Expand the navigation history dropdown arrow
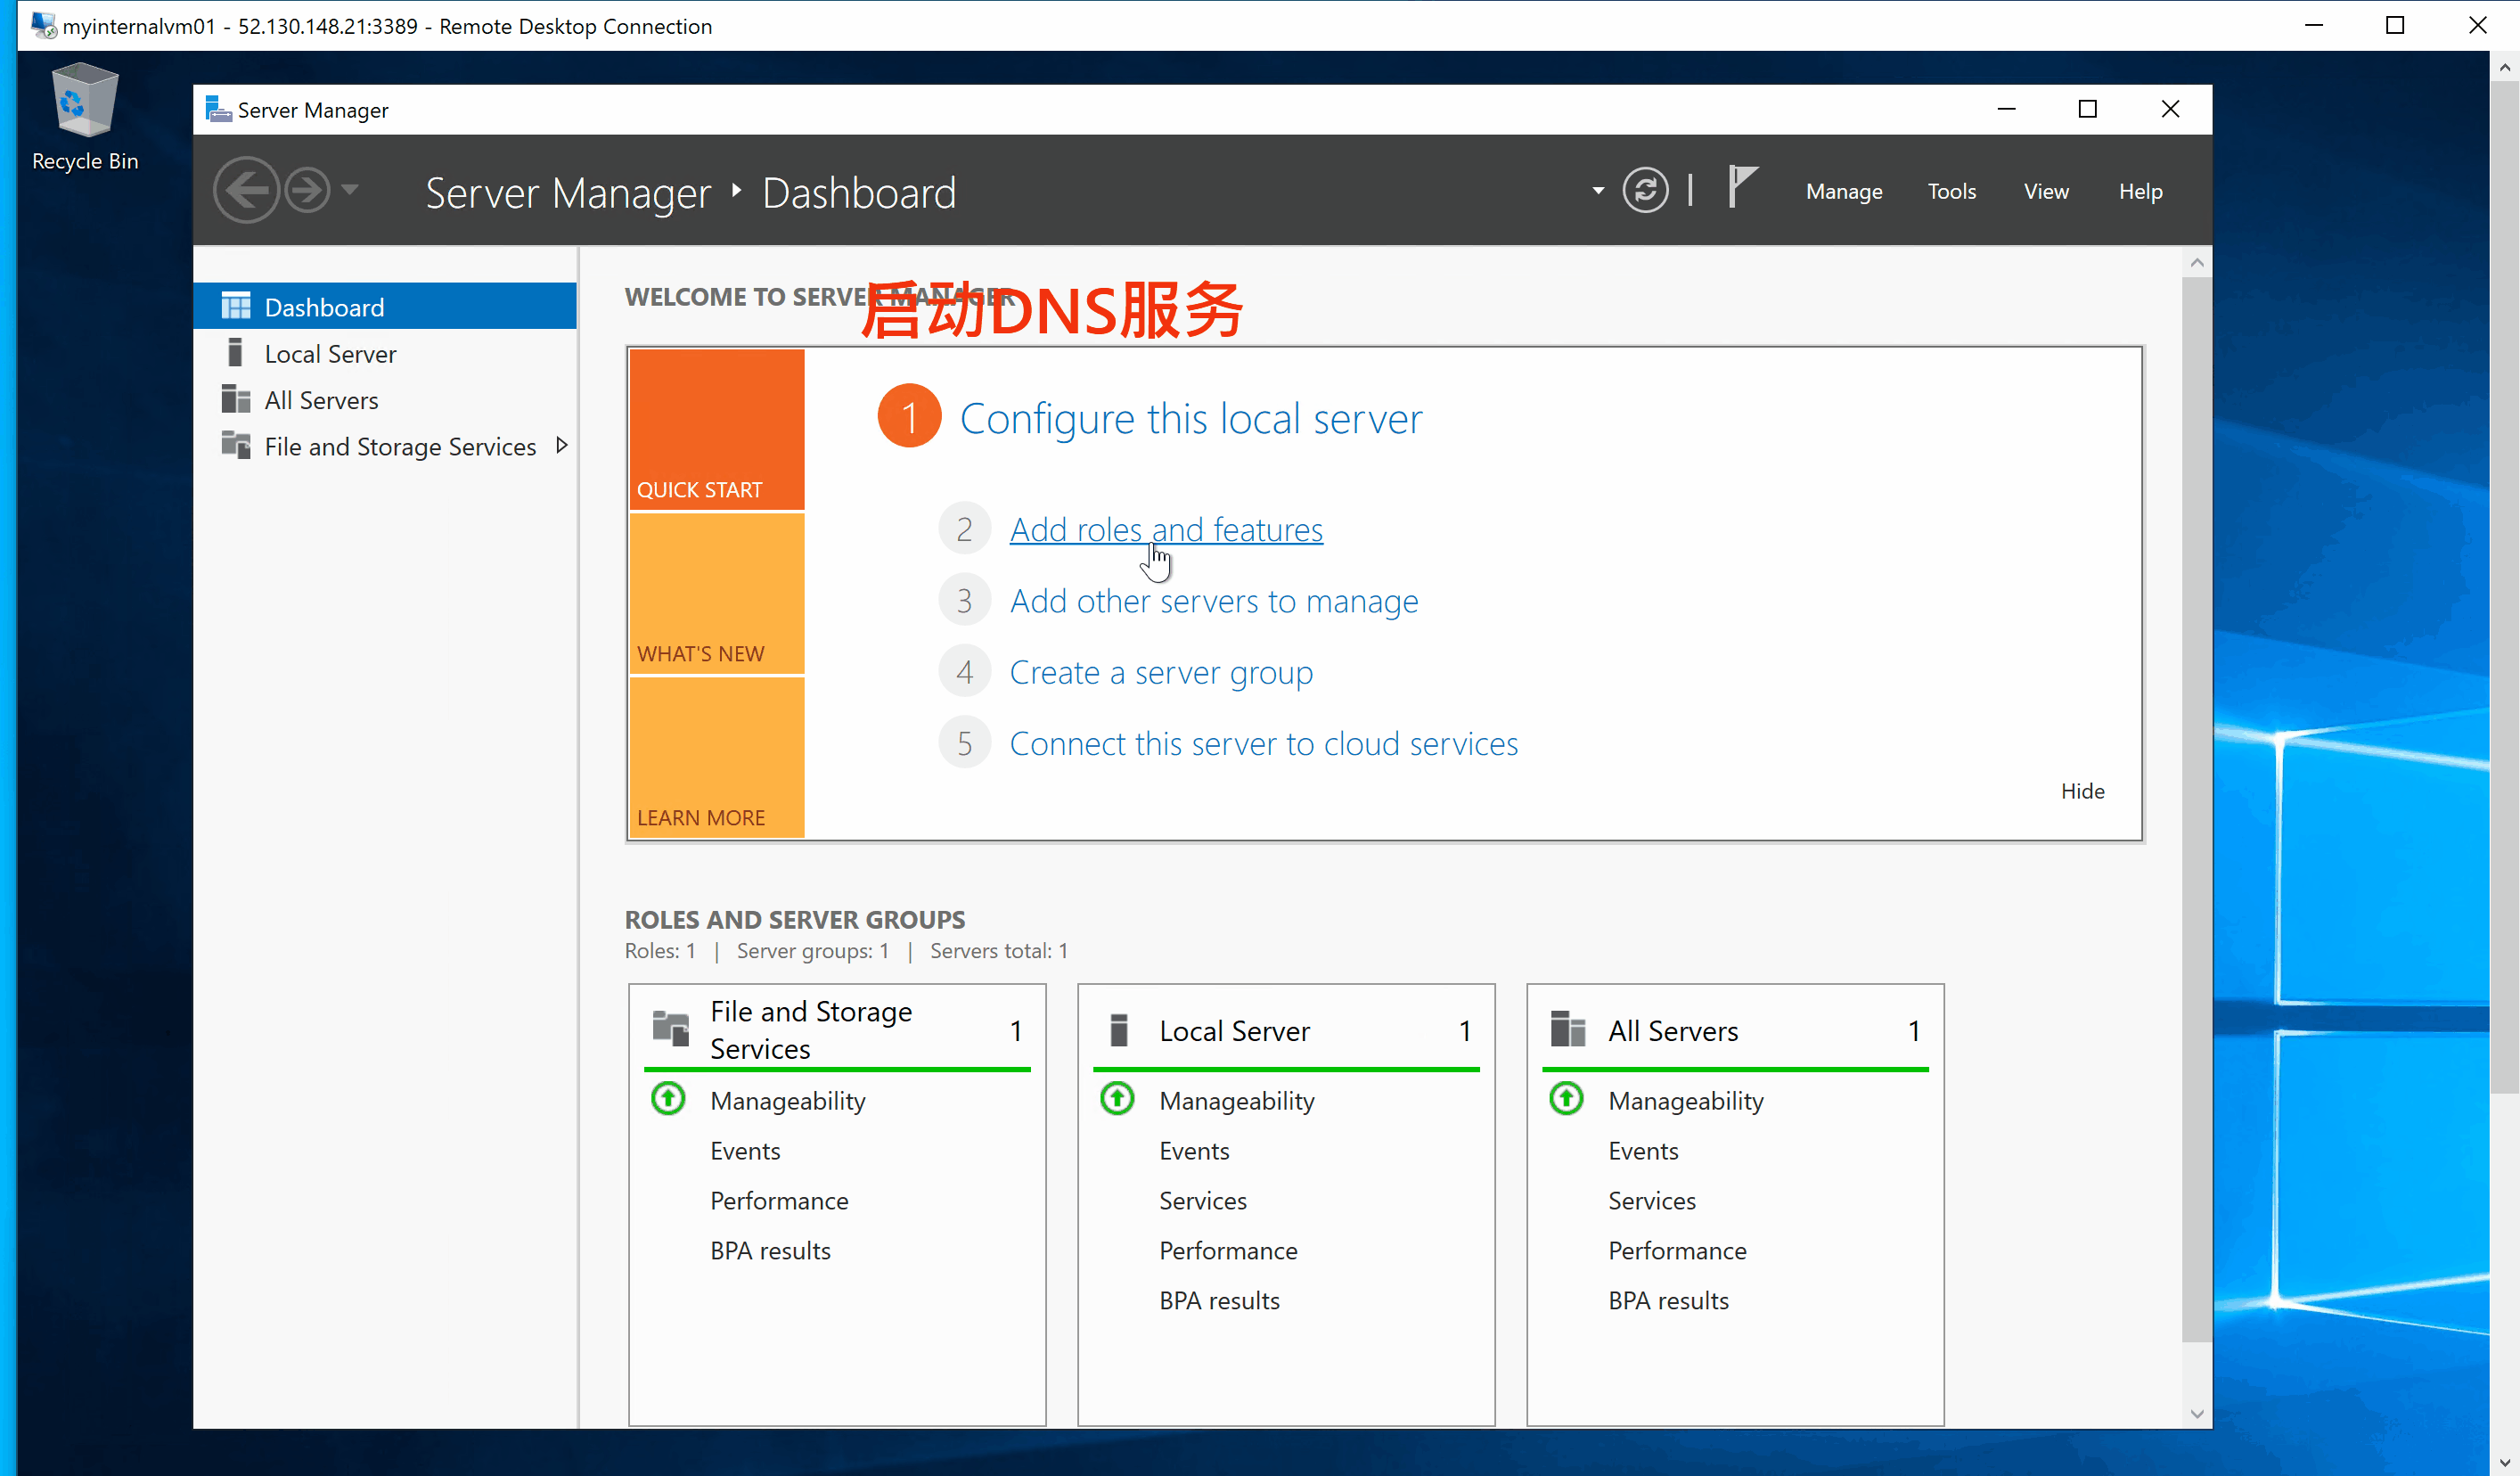Viewport: 2520px width, 1476px height. 350,189
